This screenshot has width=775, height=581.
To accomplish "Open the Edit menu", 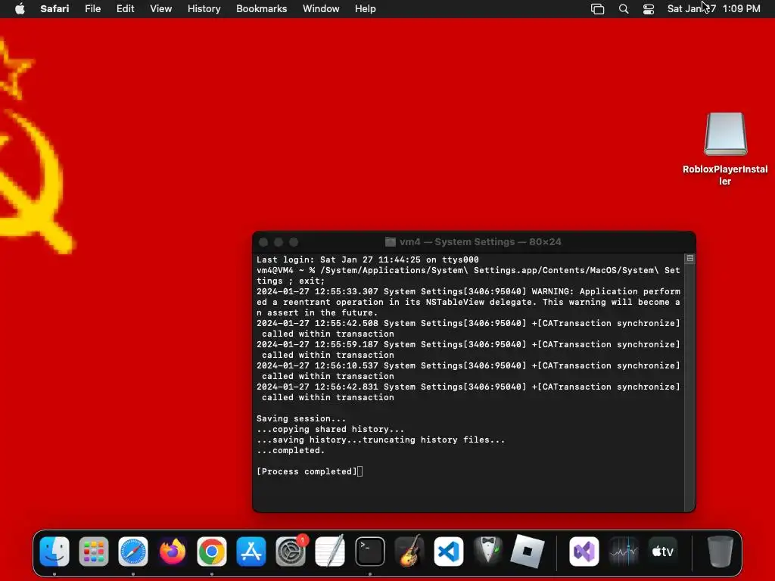I will (125, 9).
